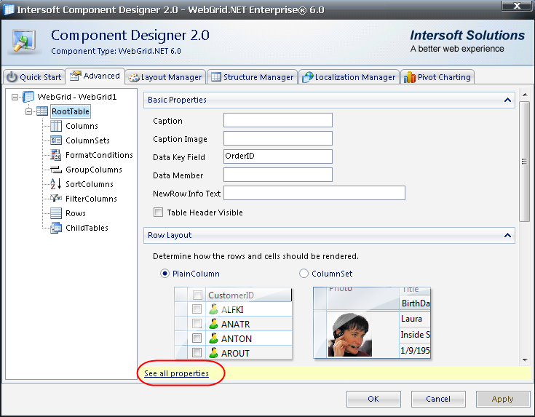The image size is (535, 417).
Task: Click the Caption input field
Action: pos(278,121)
